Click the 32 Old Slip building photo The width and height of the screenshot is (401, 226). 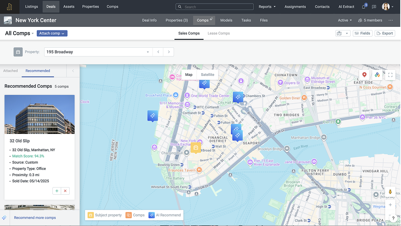tap(39, 114)
